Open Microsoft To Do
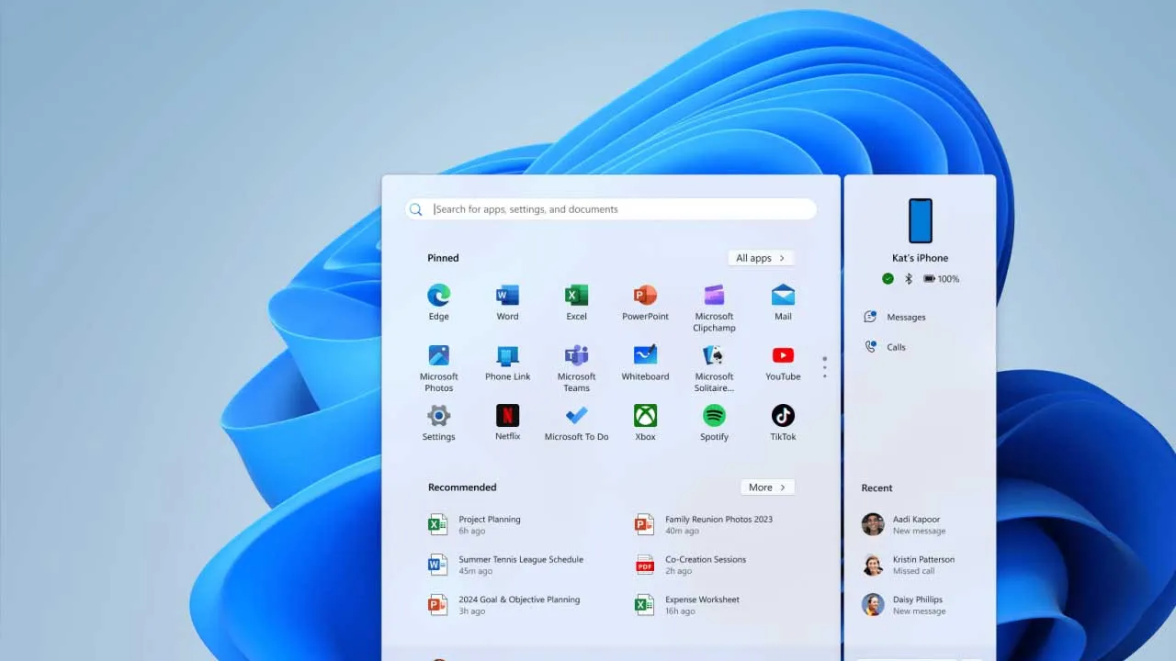The image size is (1176, 661). click(576, 422)
